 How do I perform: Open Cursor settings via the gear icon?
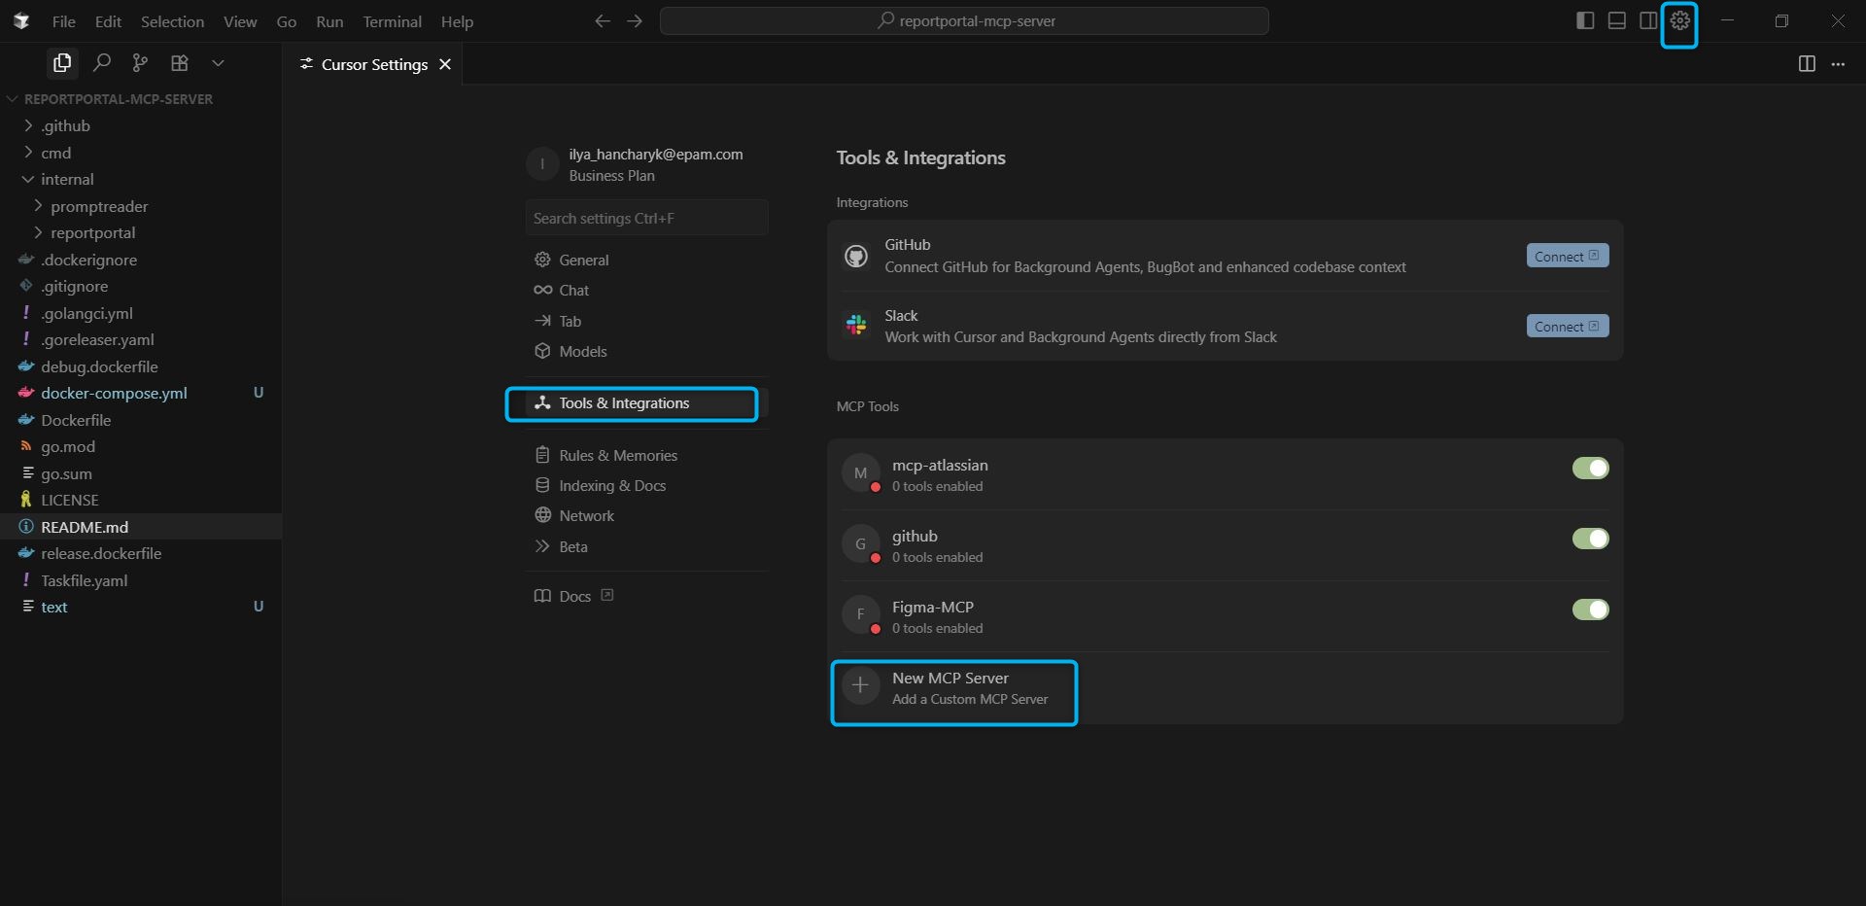point(1680,20)
